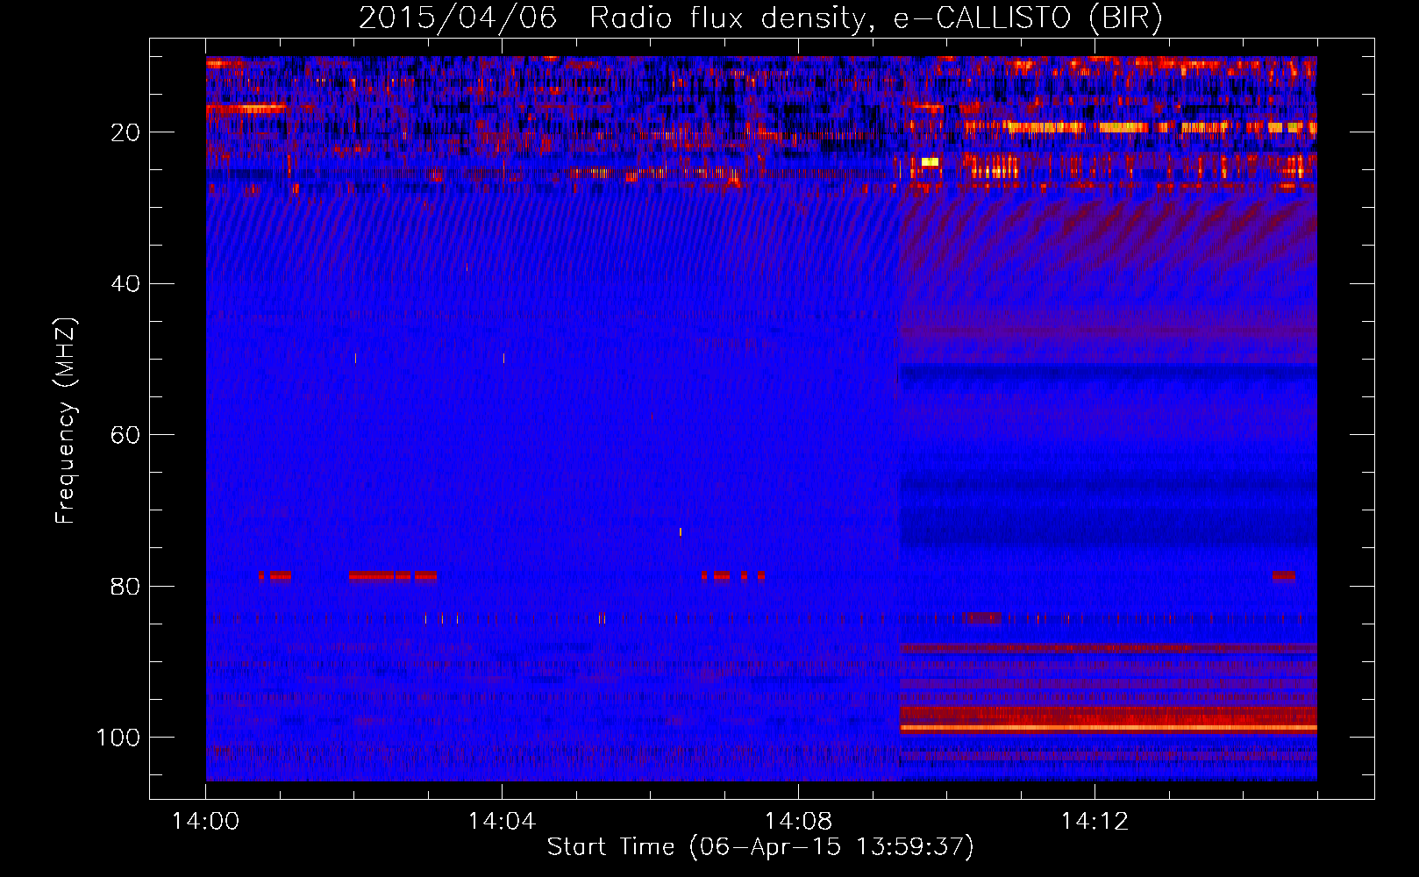Click the bright yellow emission band near 99 MHz
The width and height of the screenshot is (1419, 877).
1109,728
